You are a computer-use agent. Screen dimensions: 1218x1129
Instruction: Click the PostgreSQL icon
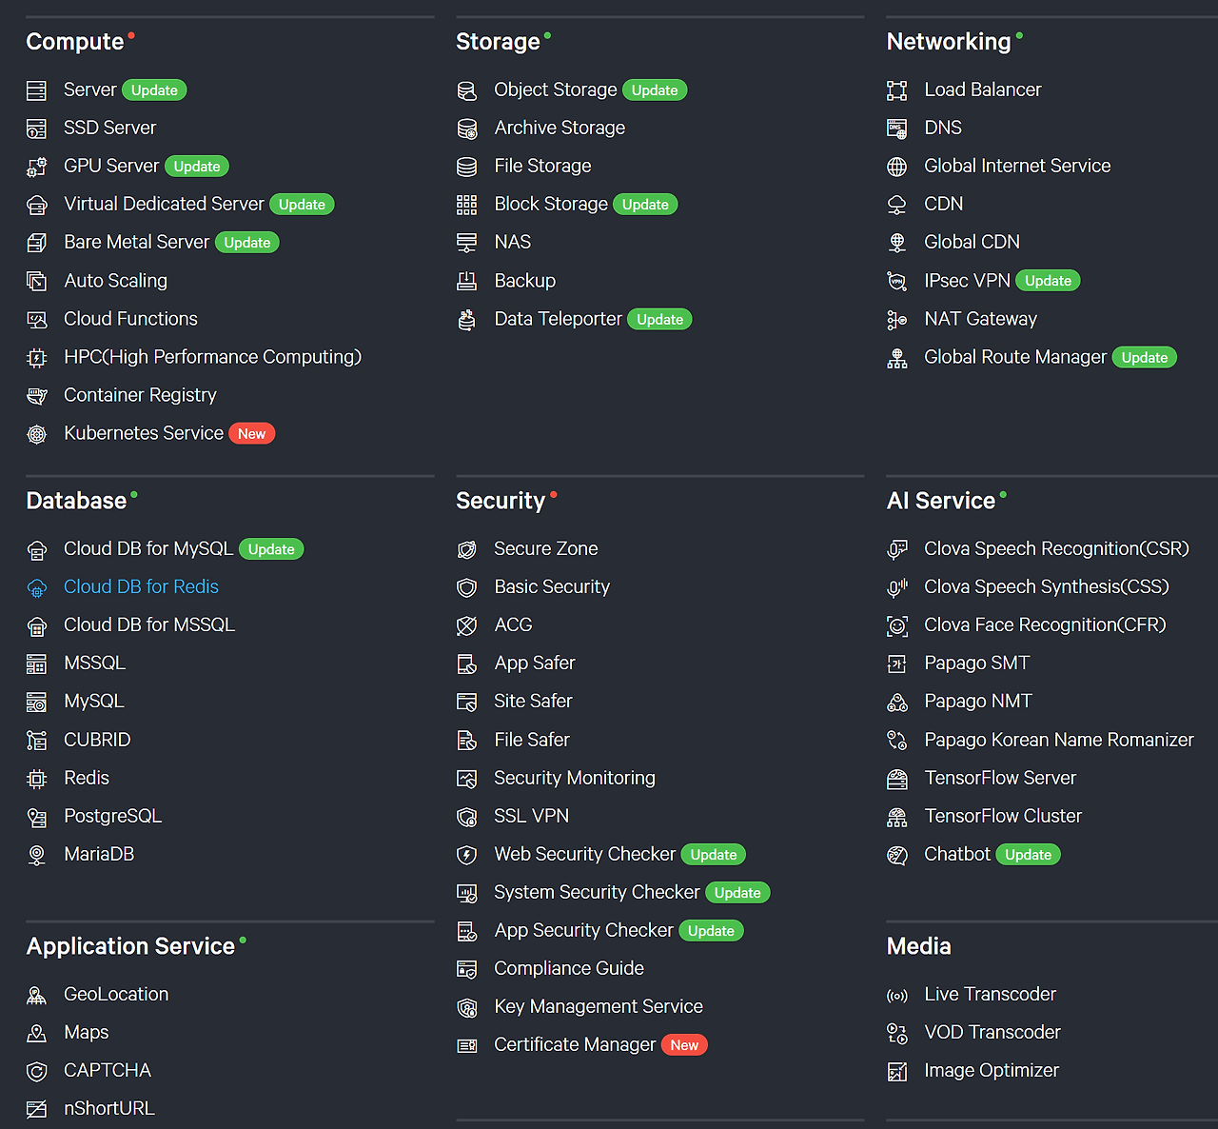(x=36, y=817)
